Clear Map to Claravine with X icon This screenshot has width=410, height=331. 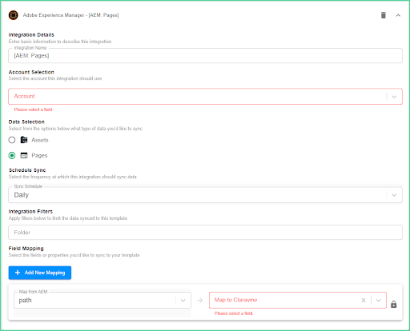coord(364,301)
